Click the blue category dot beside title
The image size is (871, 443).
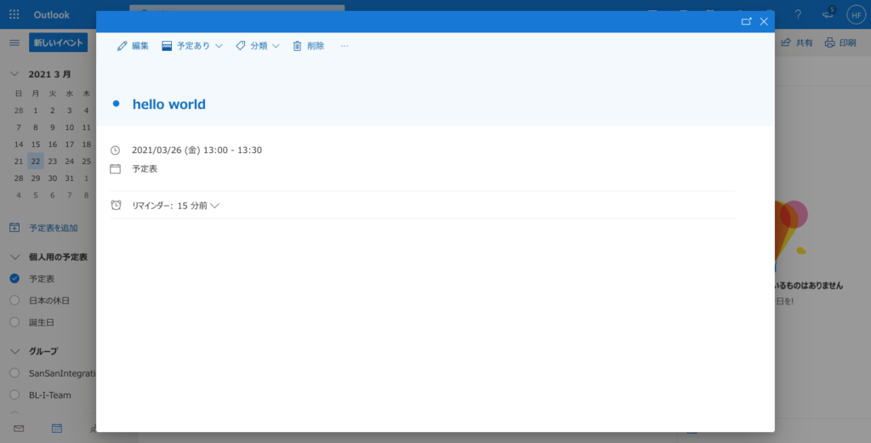[x=116, y=104]
